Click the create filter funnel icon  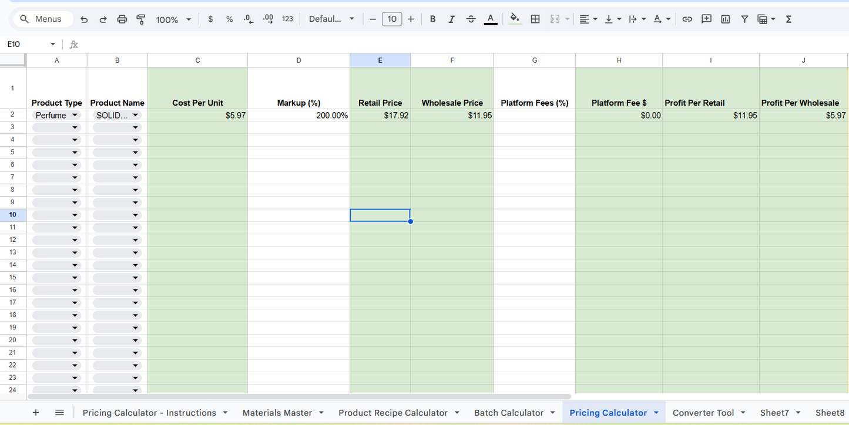pos(744,19)
